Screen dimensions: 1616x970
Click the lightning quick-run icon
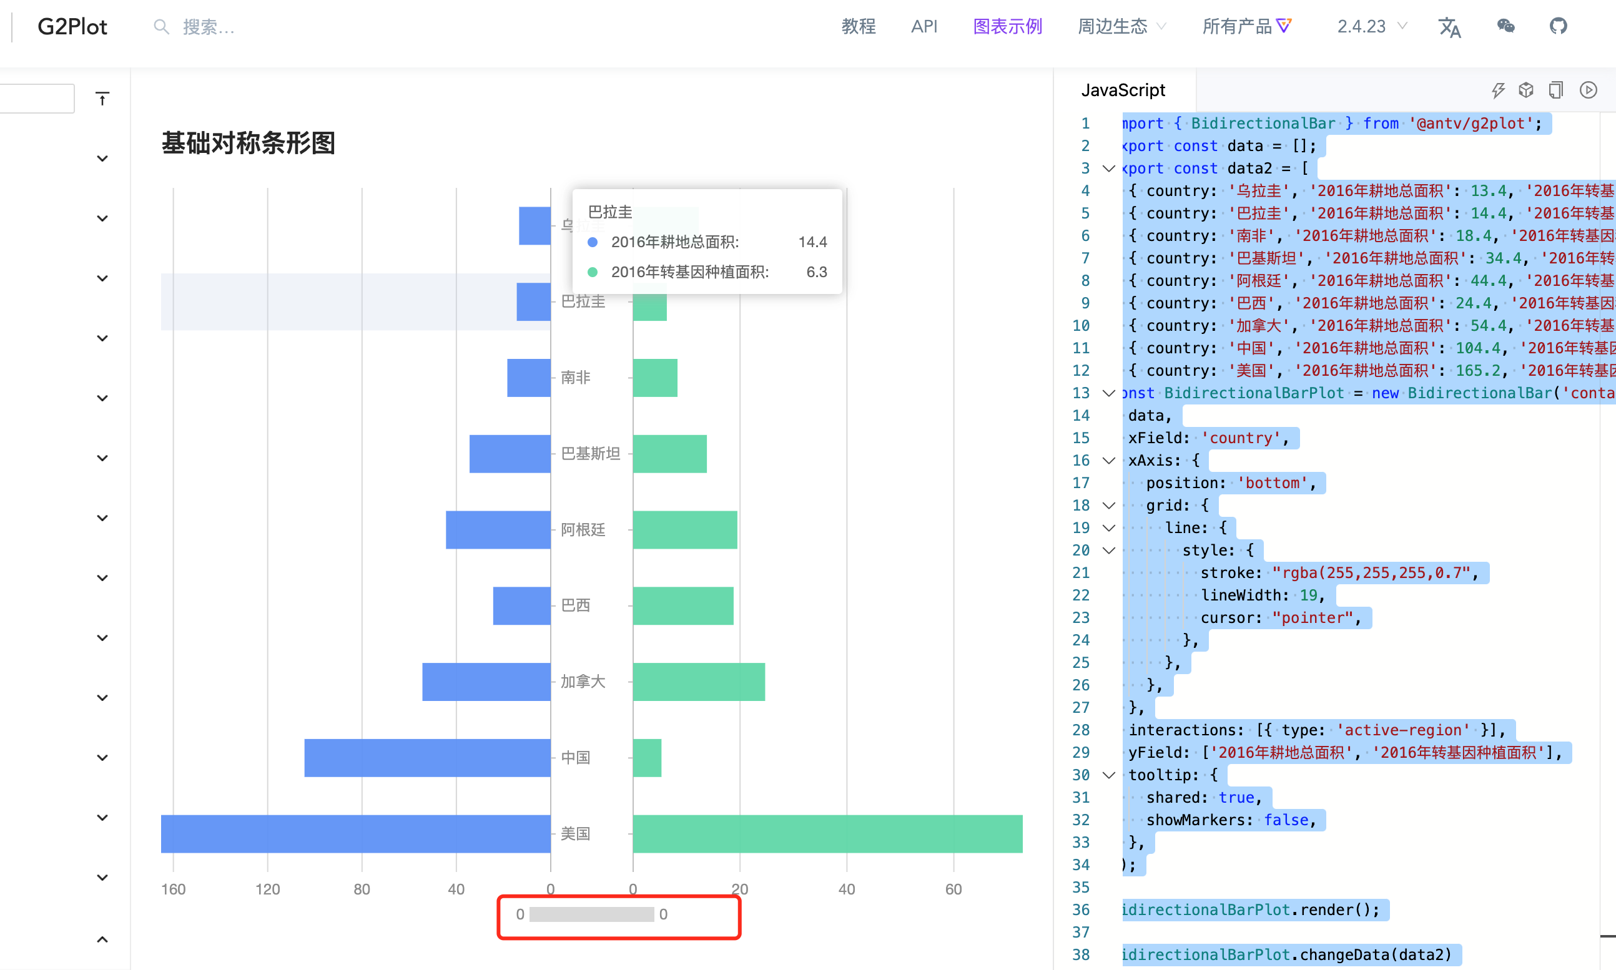tap(1499, 89)
